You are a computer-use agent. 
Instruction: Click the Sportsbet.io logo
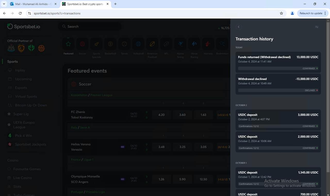click(x=24, y=26)
